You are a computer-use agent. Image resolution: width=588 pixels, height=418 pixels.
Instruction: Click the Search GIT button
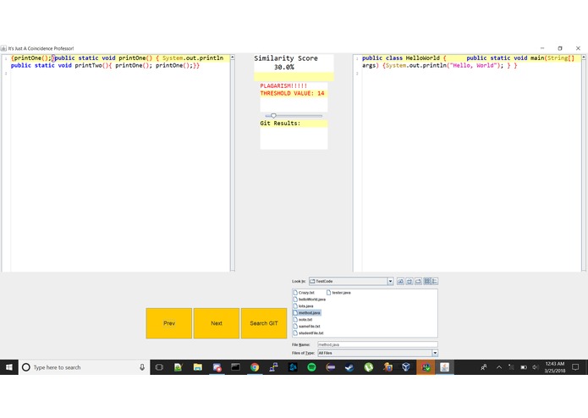(264, 323)
